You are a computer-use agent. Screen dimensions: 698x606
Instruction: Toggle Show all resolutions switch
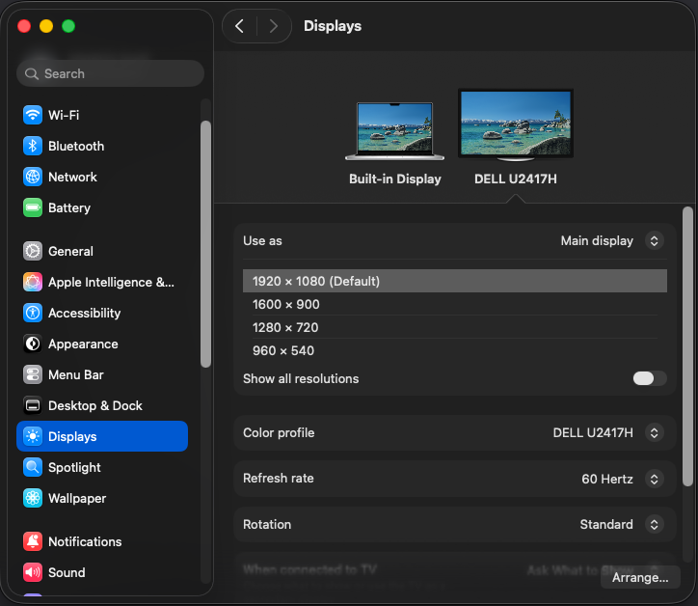click(649, 378)
